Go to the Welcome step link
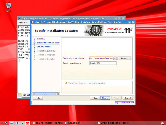Viewport: 166px width, 125px height. pos(41,39)
